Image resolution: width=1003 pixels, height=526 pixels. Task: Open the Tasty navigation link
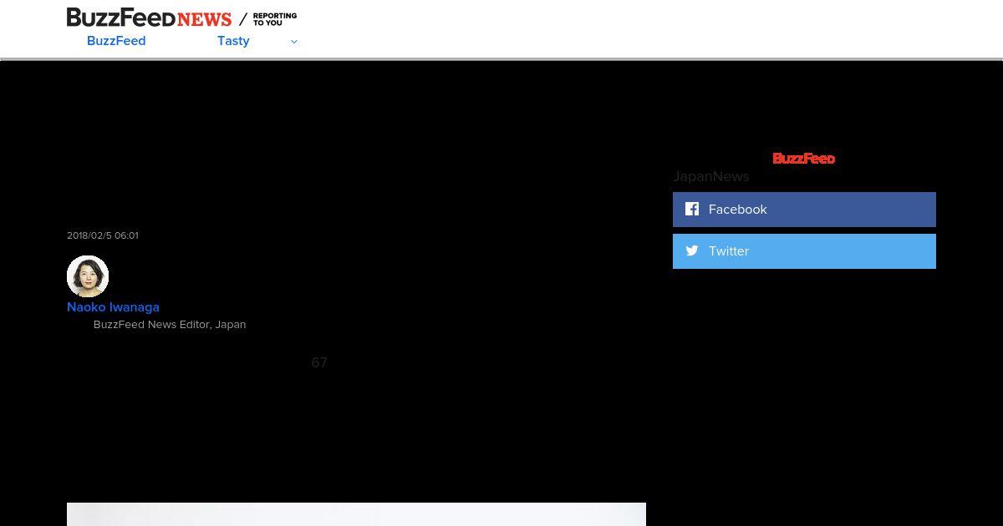tap(233, 41)
